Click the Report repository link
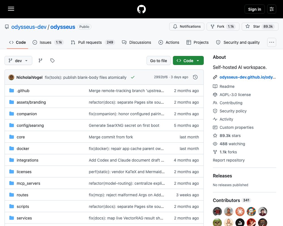283x226 pixels. click(x=229, y=160)
